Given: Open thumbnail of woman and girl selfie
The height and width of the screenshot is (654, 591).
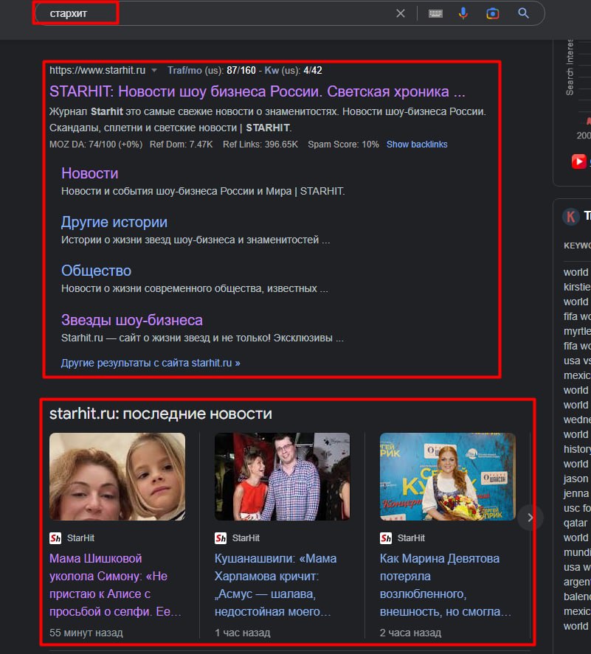Looking at the screenshot, I should pos(117,476).
